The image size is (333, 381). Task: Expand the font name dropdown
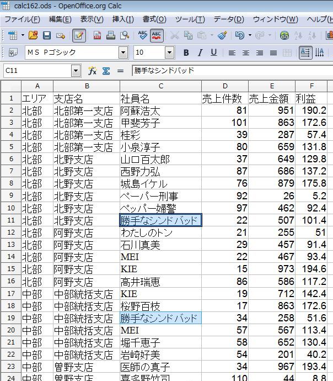(x=123, y=53)
